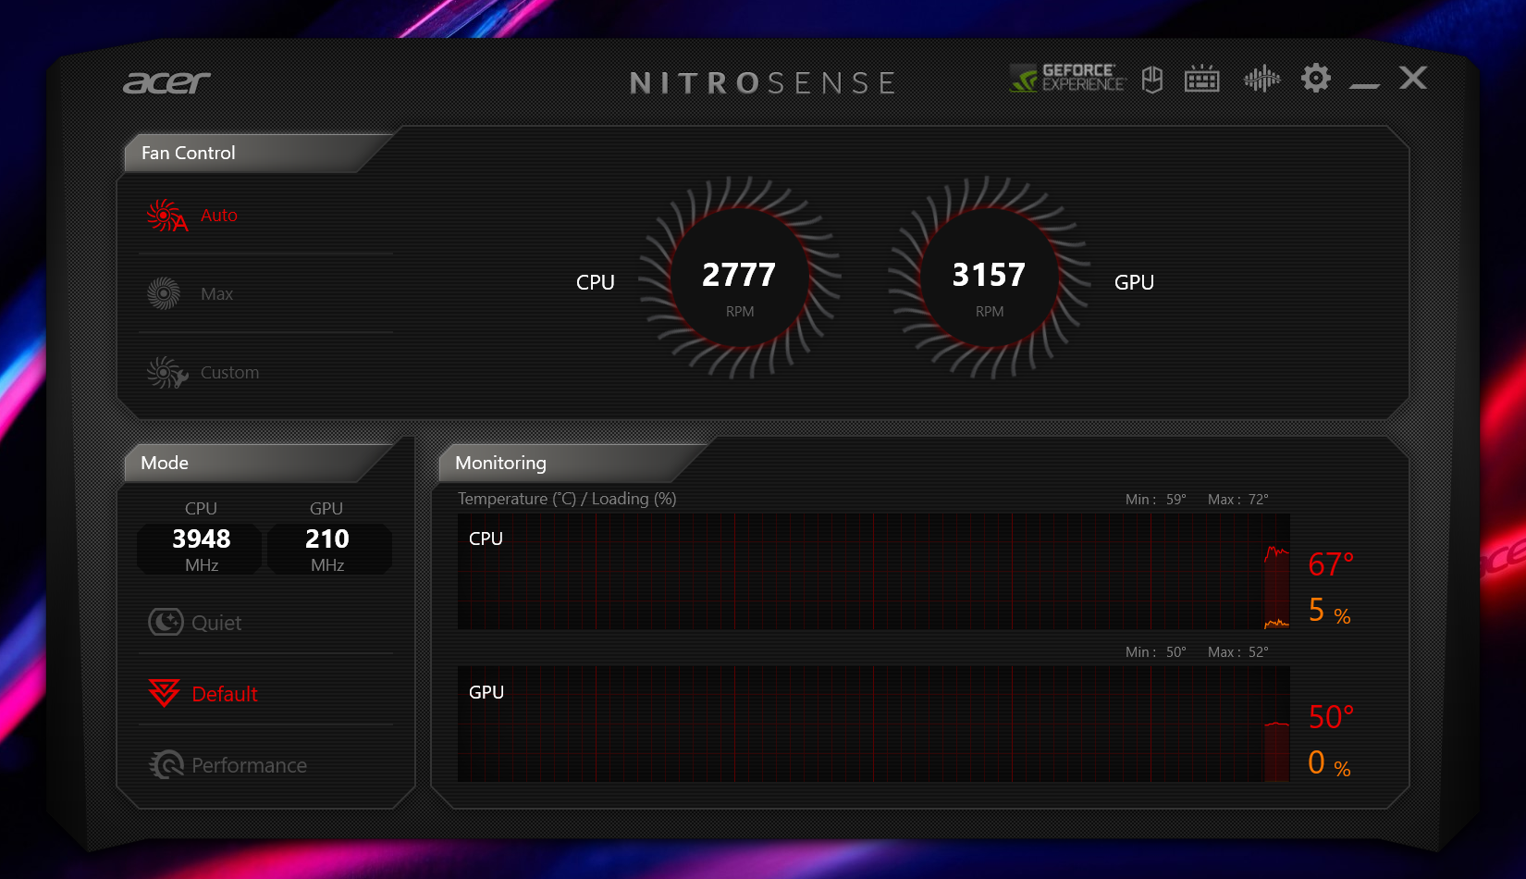Viewport: 1526px width, 879px height.
Task: Open the keyboard backlight settings icon
Action: coord(1201,80)
